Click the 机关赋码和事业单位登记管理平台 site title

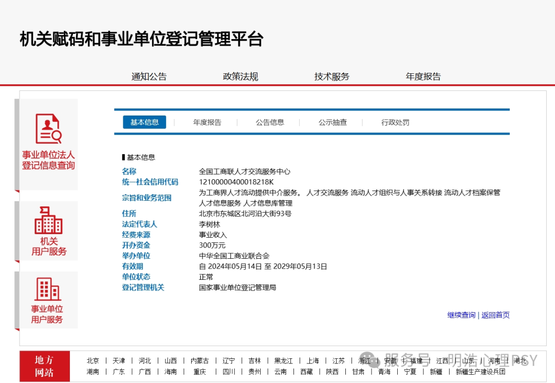coord(141,39)
